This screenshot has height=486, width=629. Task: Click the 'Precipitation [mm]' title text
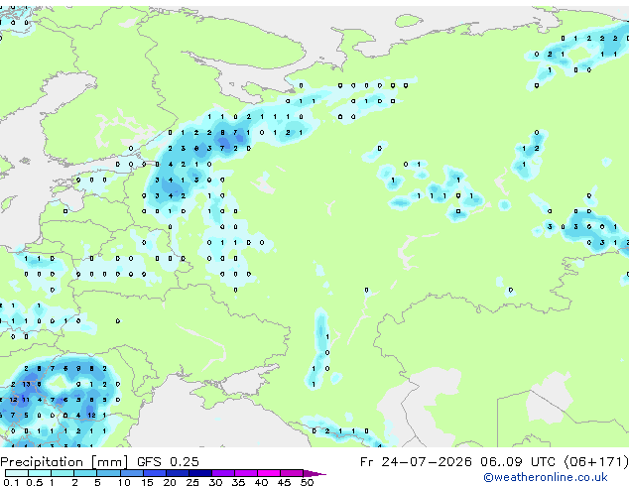tap(64, 462)
